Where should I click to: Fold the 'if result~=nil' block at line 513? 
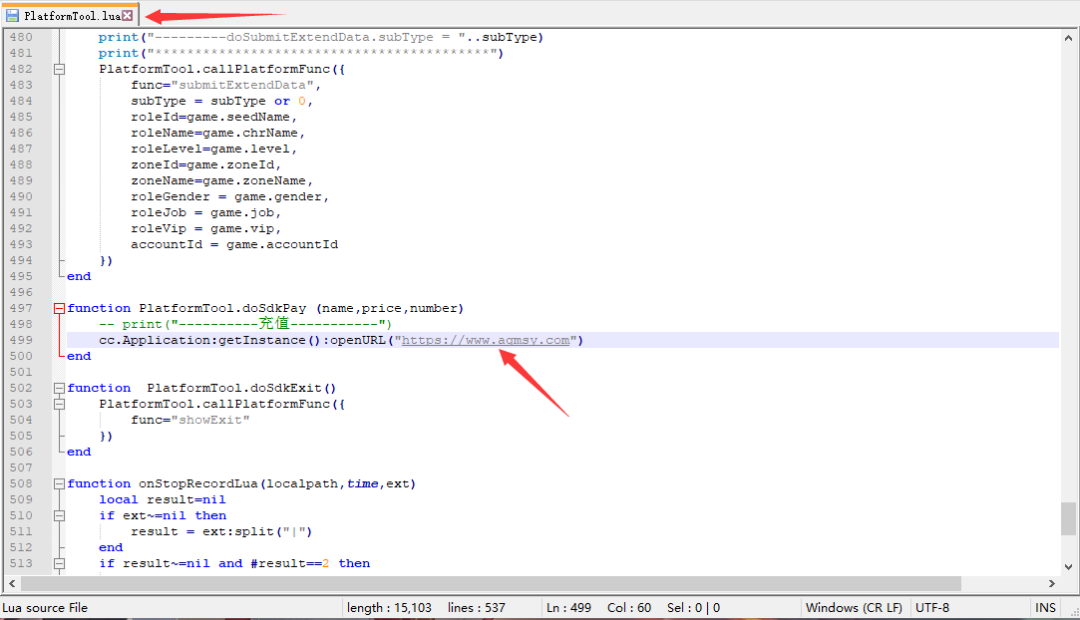(x=59, y=564)
